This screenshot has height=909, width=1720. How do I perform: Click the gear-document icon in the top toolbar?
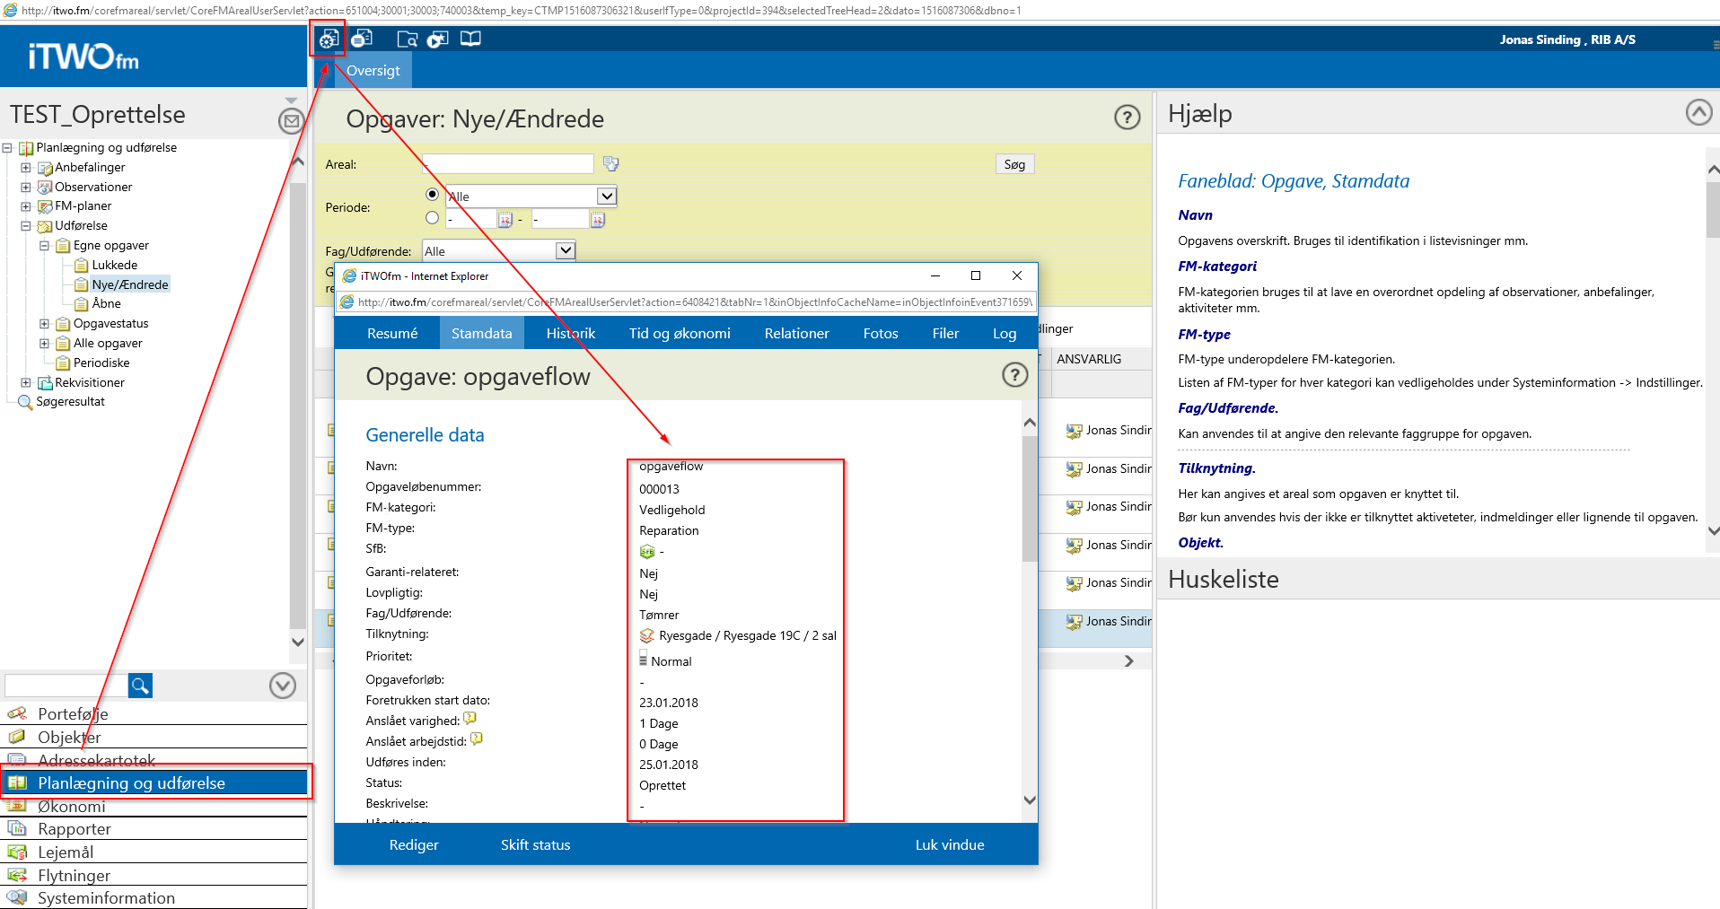point(329,39)
